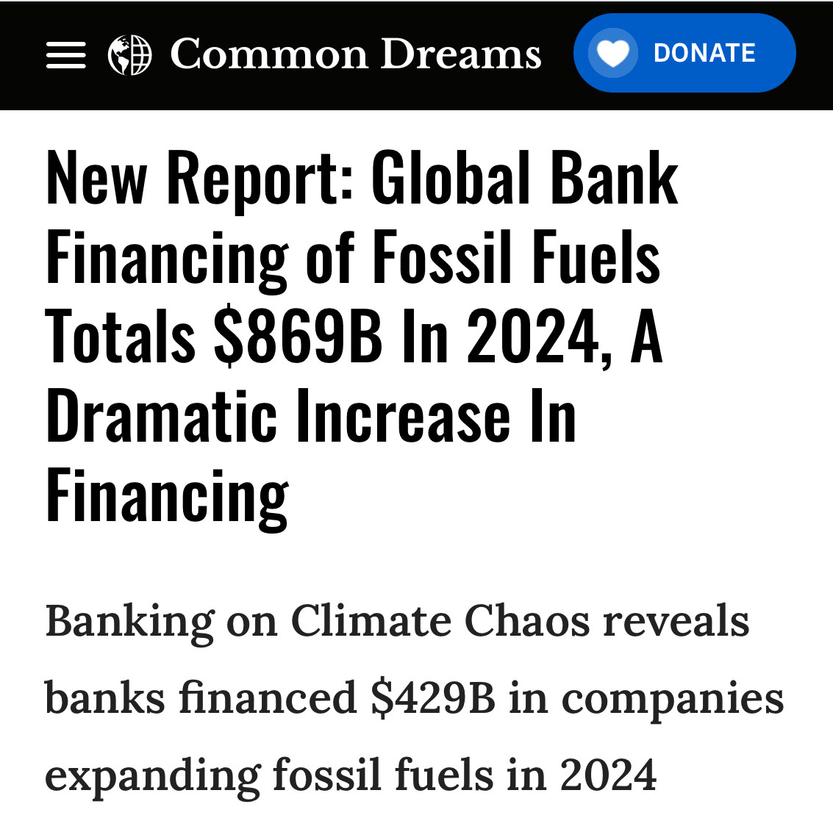This screenshot has height=829, width=833.
Task: Click the Common Dreams globe logo
Action: coord(129,54)
